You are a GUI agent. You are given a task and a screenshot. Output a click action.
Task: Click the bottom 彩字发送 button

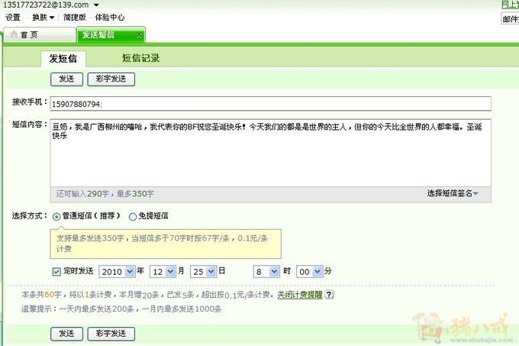[111, 334]
